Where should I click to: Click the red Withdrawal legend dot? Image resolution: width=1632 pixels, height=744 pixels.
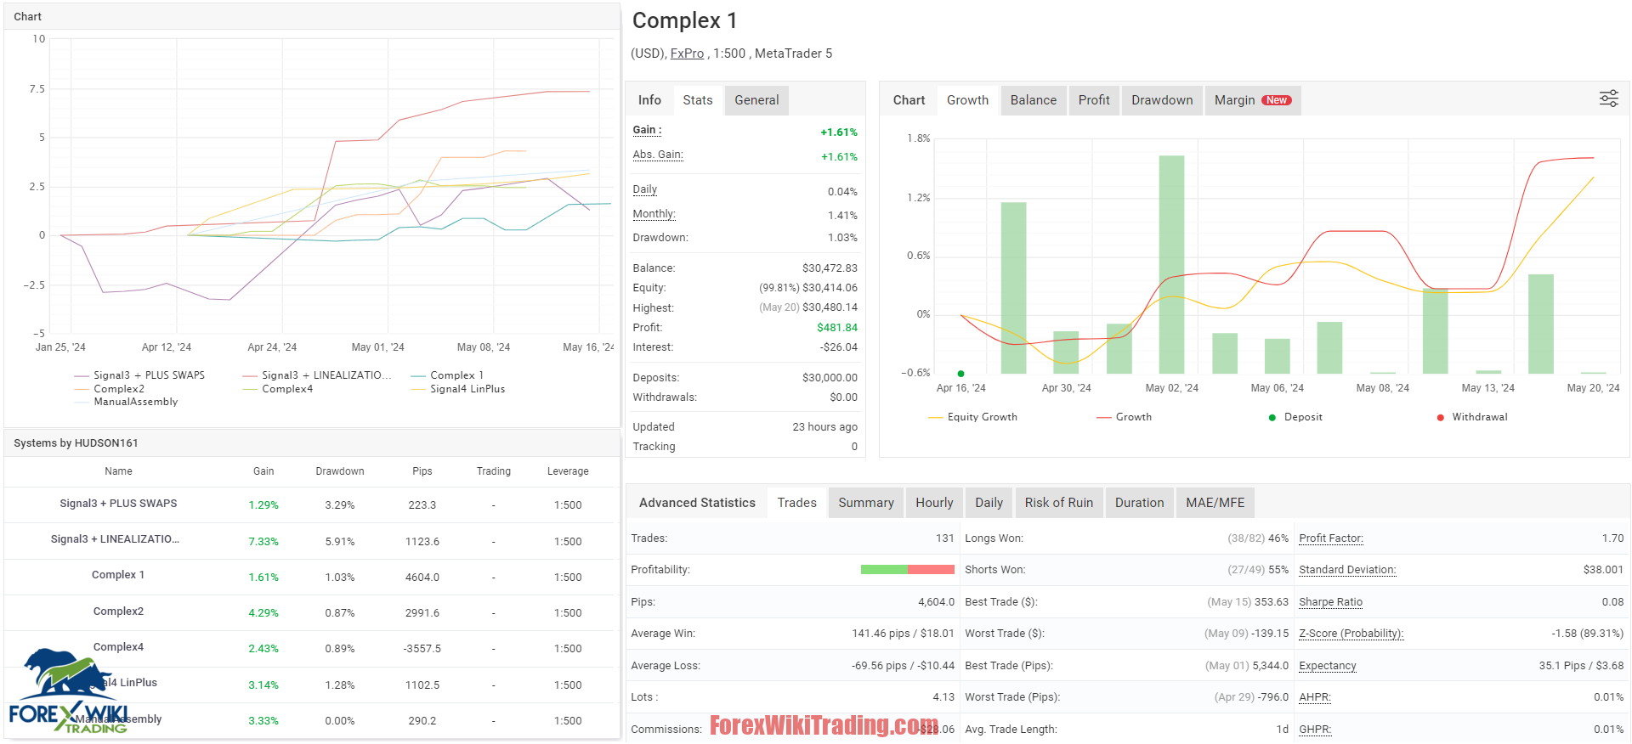(x=1440, y=417)
